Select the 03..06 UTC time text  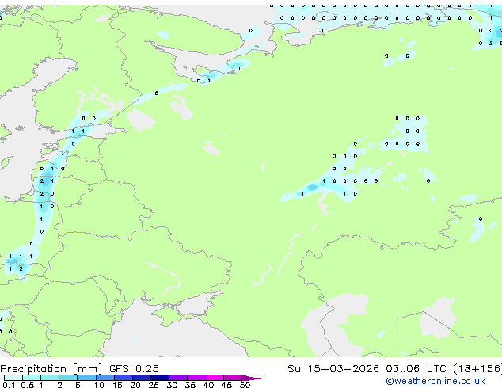(x=416, y=369)
